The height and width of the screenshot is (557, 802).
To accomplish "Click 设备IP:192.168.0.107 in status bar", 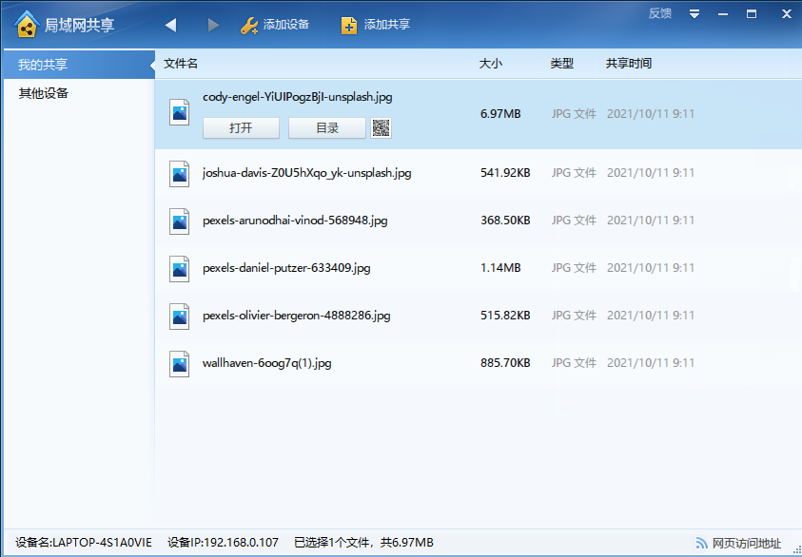I will 223,543.
